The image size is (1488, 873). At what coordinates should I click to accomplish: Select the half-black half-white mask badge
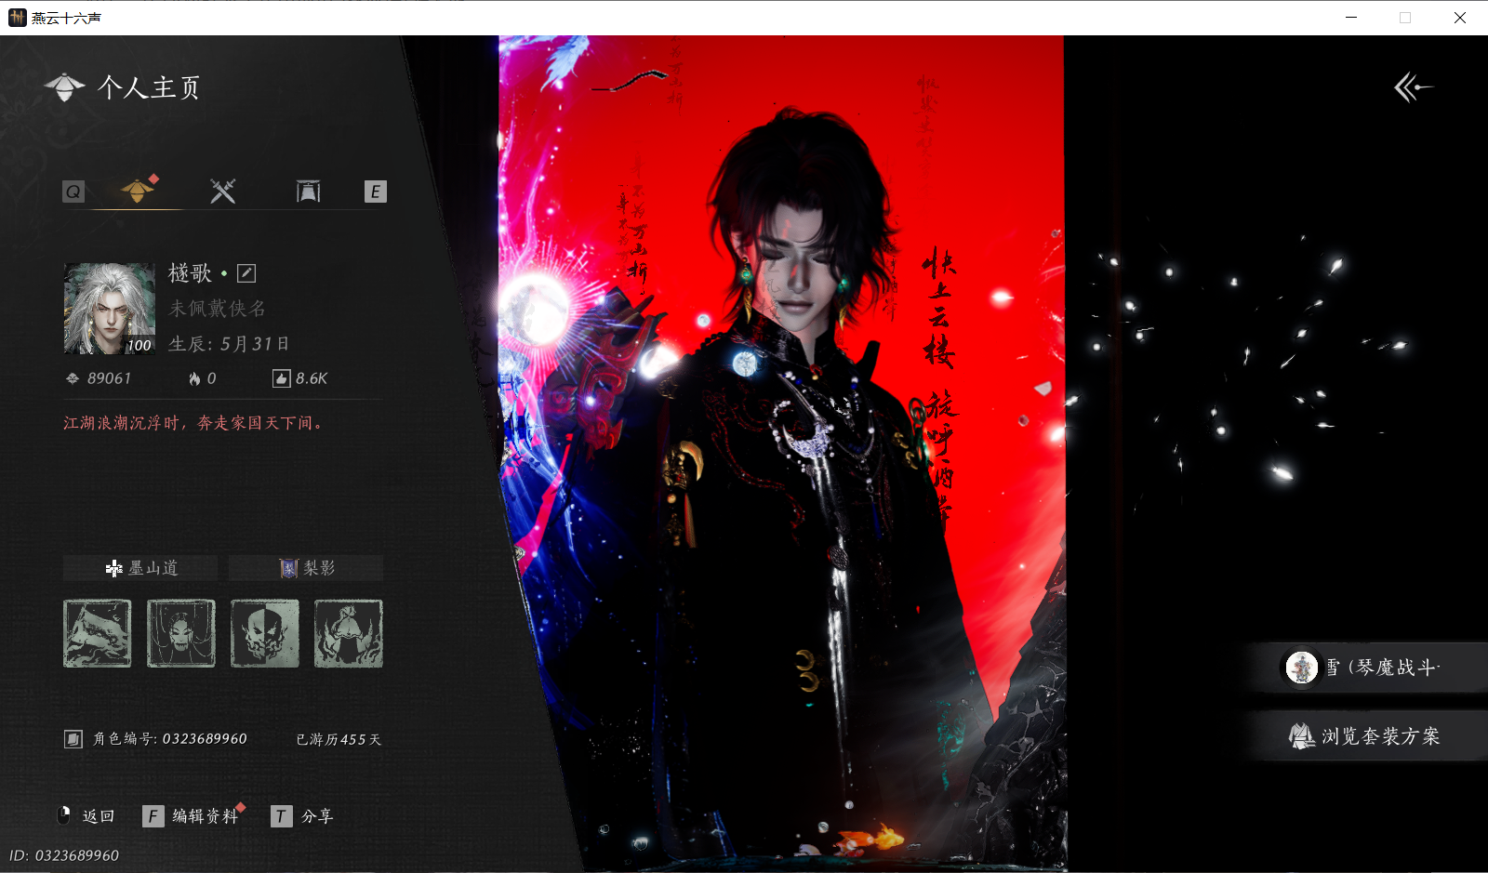pyautogui.click(x=265, y=633)
